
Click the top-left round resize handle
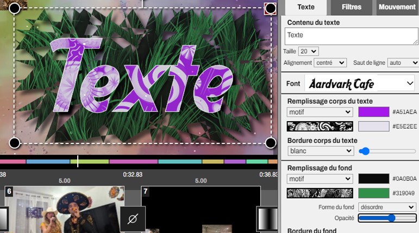point(15,9)
